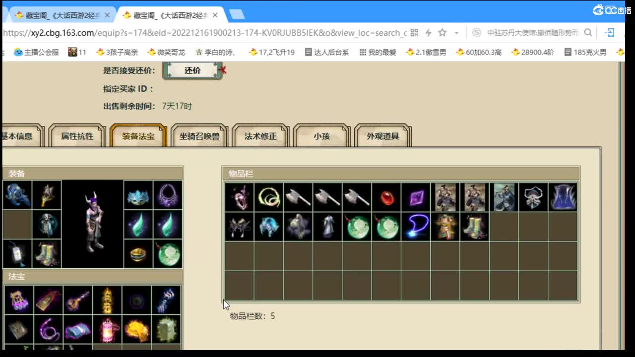
Task: Open a new browser tab
Action: pos(237,15)
